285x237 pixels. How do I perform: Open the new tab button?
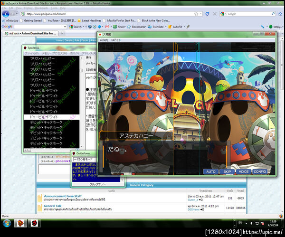[x=62, y=33]
